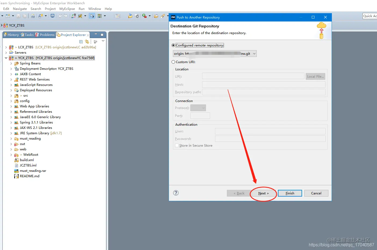Select Custom URI radio button

(x=173, y=62)
